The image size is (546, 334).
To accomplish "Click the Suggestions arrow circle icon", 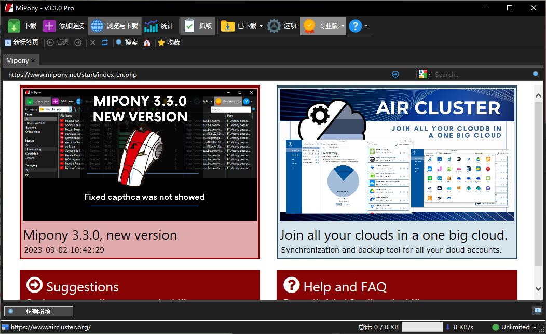I will pos(34,285).
